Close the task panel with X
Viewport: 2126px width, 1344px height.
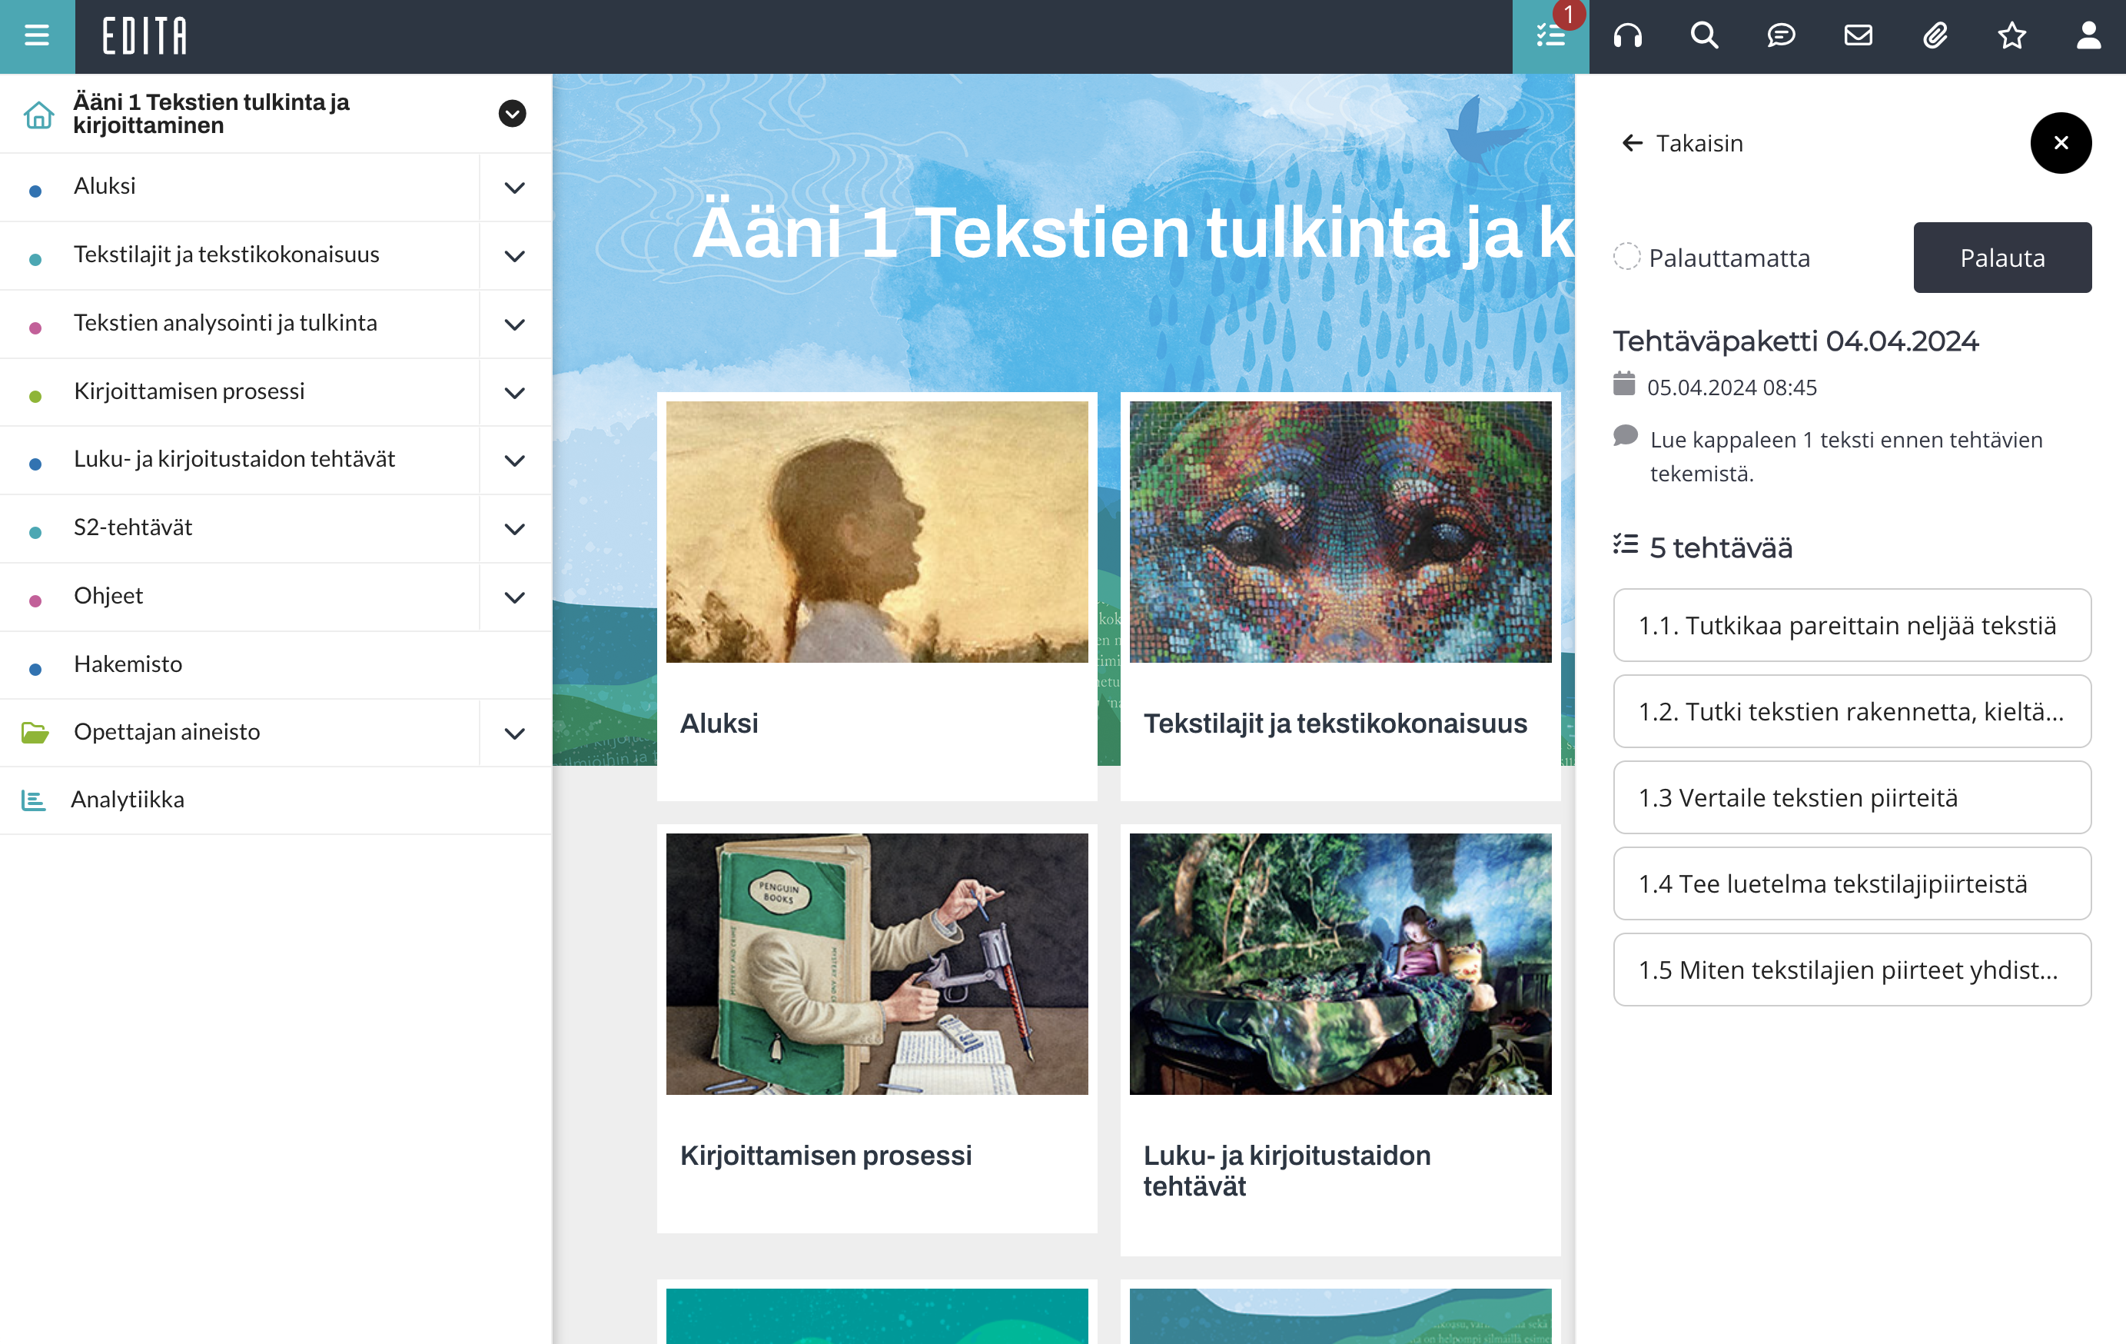point(2061,143)
